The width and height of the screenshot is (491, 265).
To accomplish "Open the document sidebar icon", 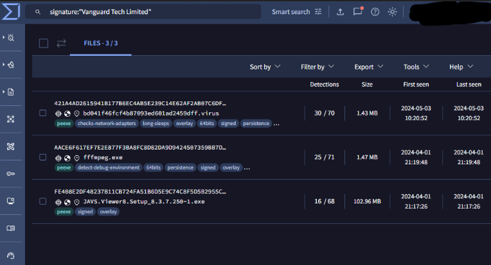I will tap(11, 92).
